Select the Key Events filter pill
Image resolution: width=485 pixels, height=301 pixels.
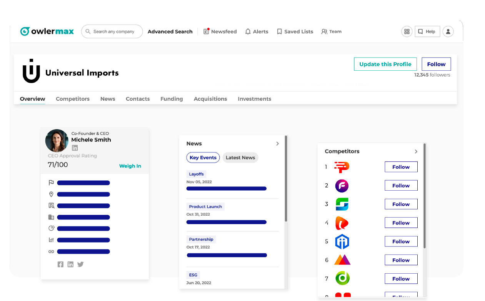click(203, 158)
